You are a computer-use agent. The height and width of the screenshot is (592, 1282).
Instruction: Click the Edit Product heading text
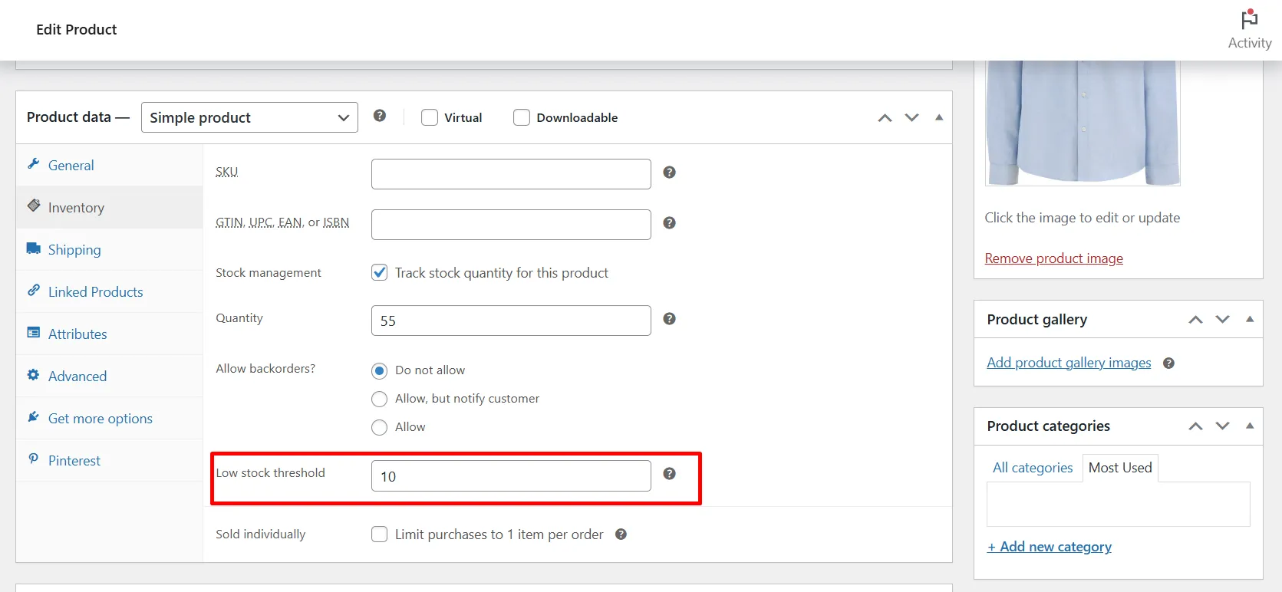pos(77,30)
